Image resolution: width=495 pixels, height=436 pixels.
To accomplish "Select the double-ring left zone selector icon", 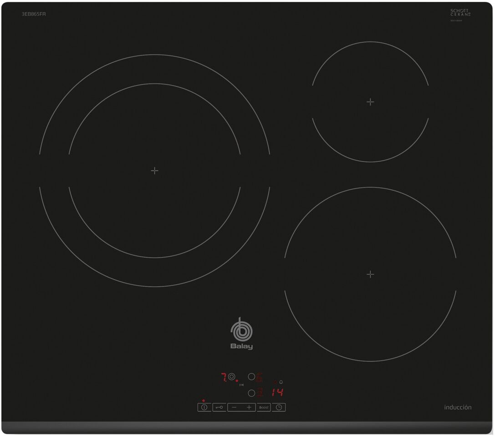I will pos(232,377).
